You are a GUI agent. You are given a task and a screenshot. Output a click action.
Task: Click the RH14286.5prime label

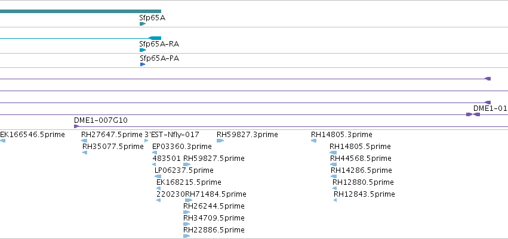tap(361, 170)
